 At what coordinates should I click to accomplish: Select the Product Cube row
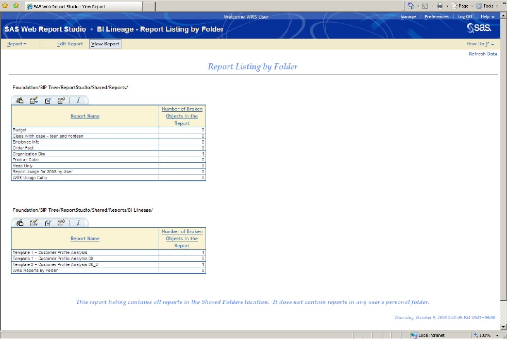[108, 160]
